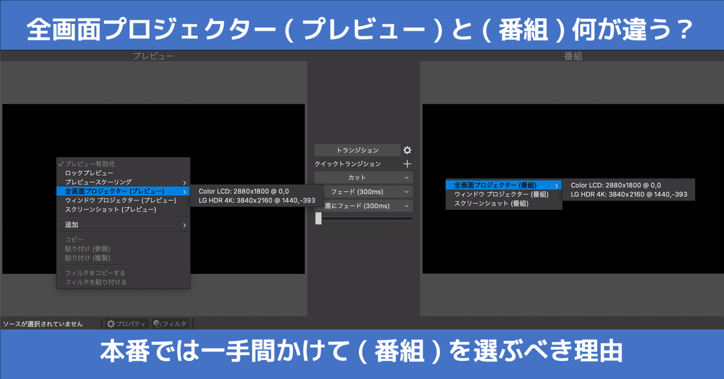724x379 pixels.
Task: Select スクリーンショット (プレビュー) menu item
Action: 109,209
